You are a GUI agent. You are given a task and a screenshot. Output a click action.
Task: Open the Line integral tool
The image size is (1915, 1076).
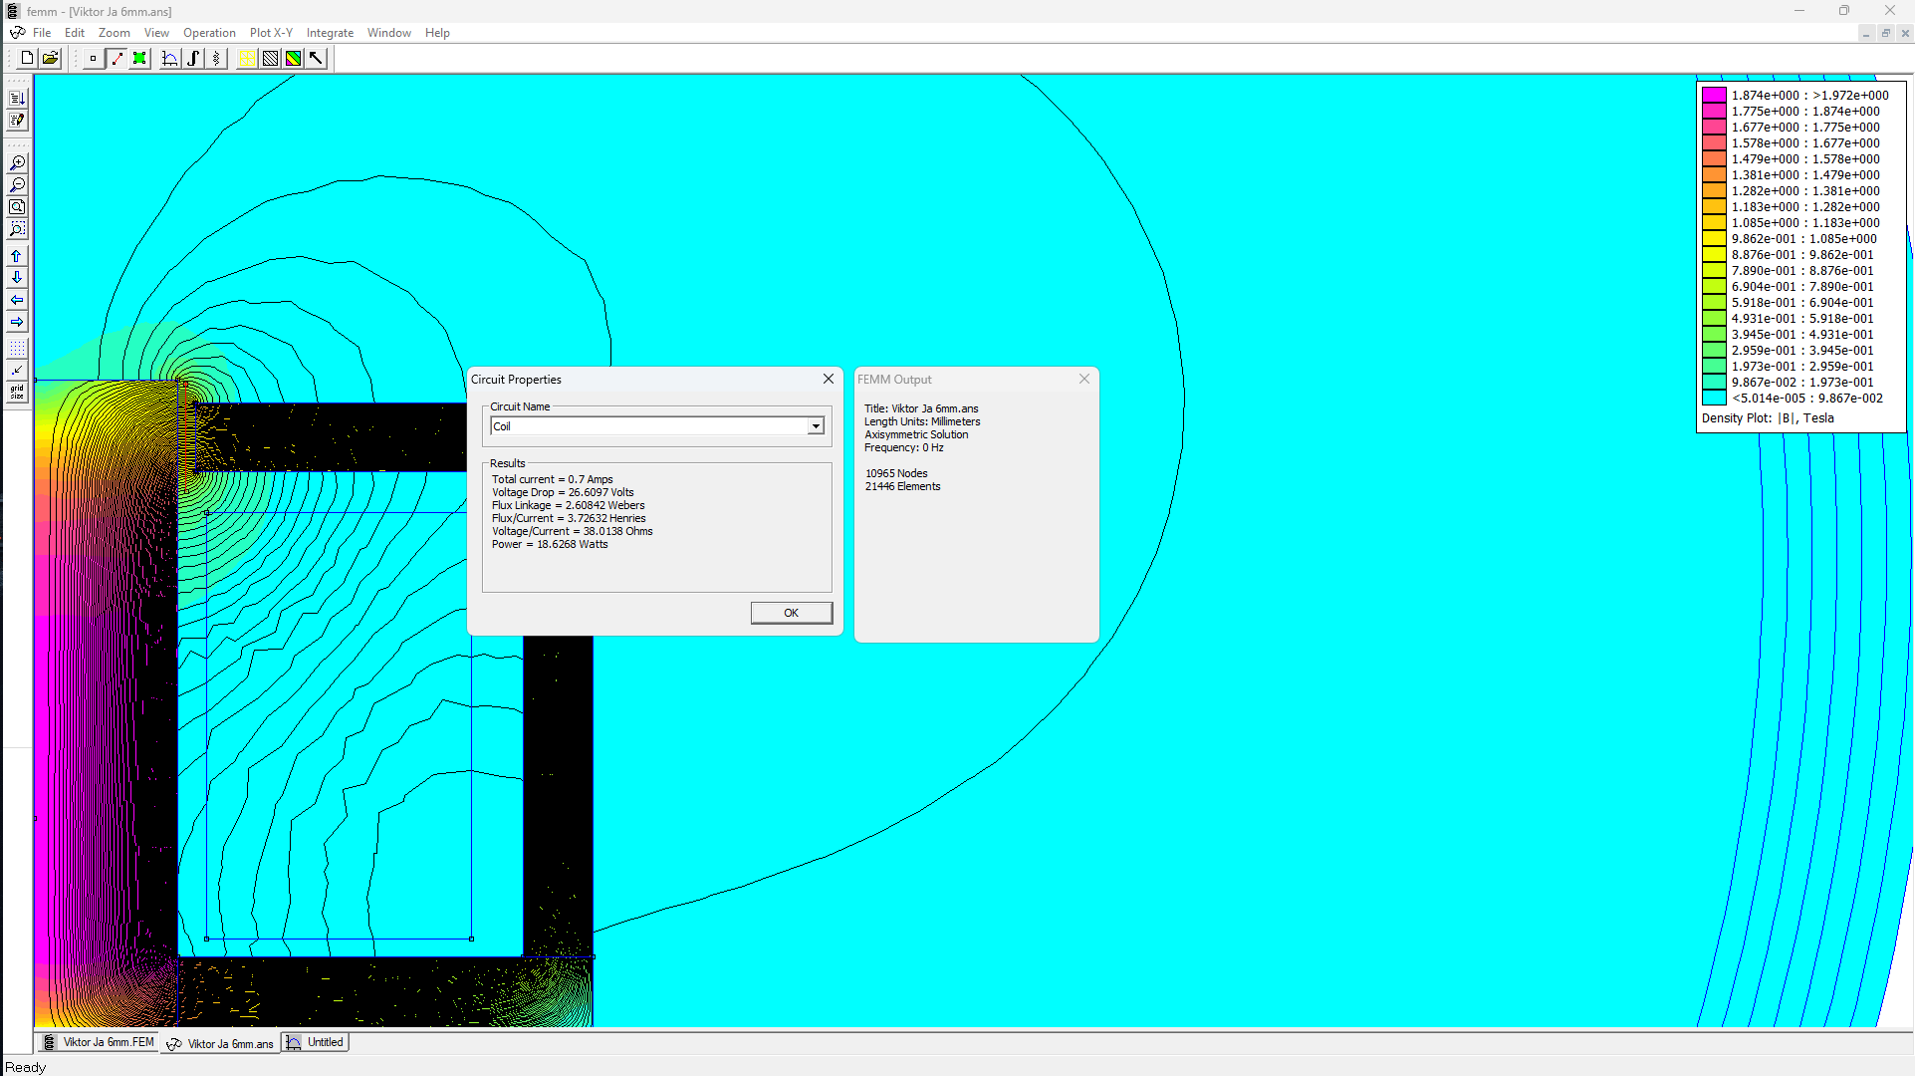(193, 58)
